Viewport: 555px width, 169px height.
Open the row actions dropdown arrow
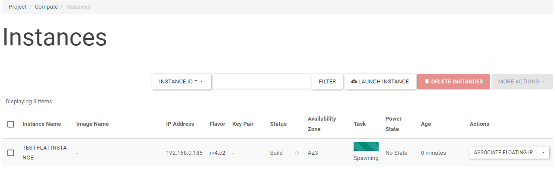coord(543,153)
